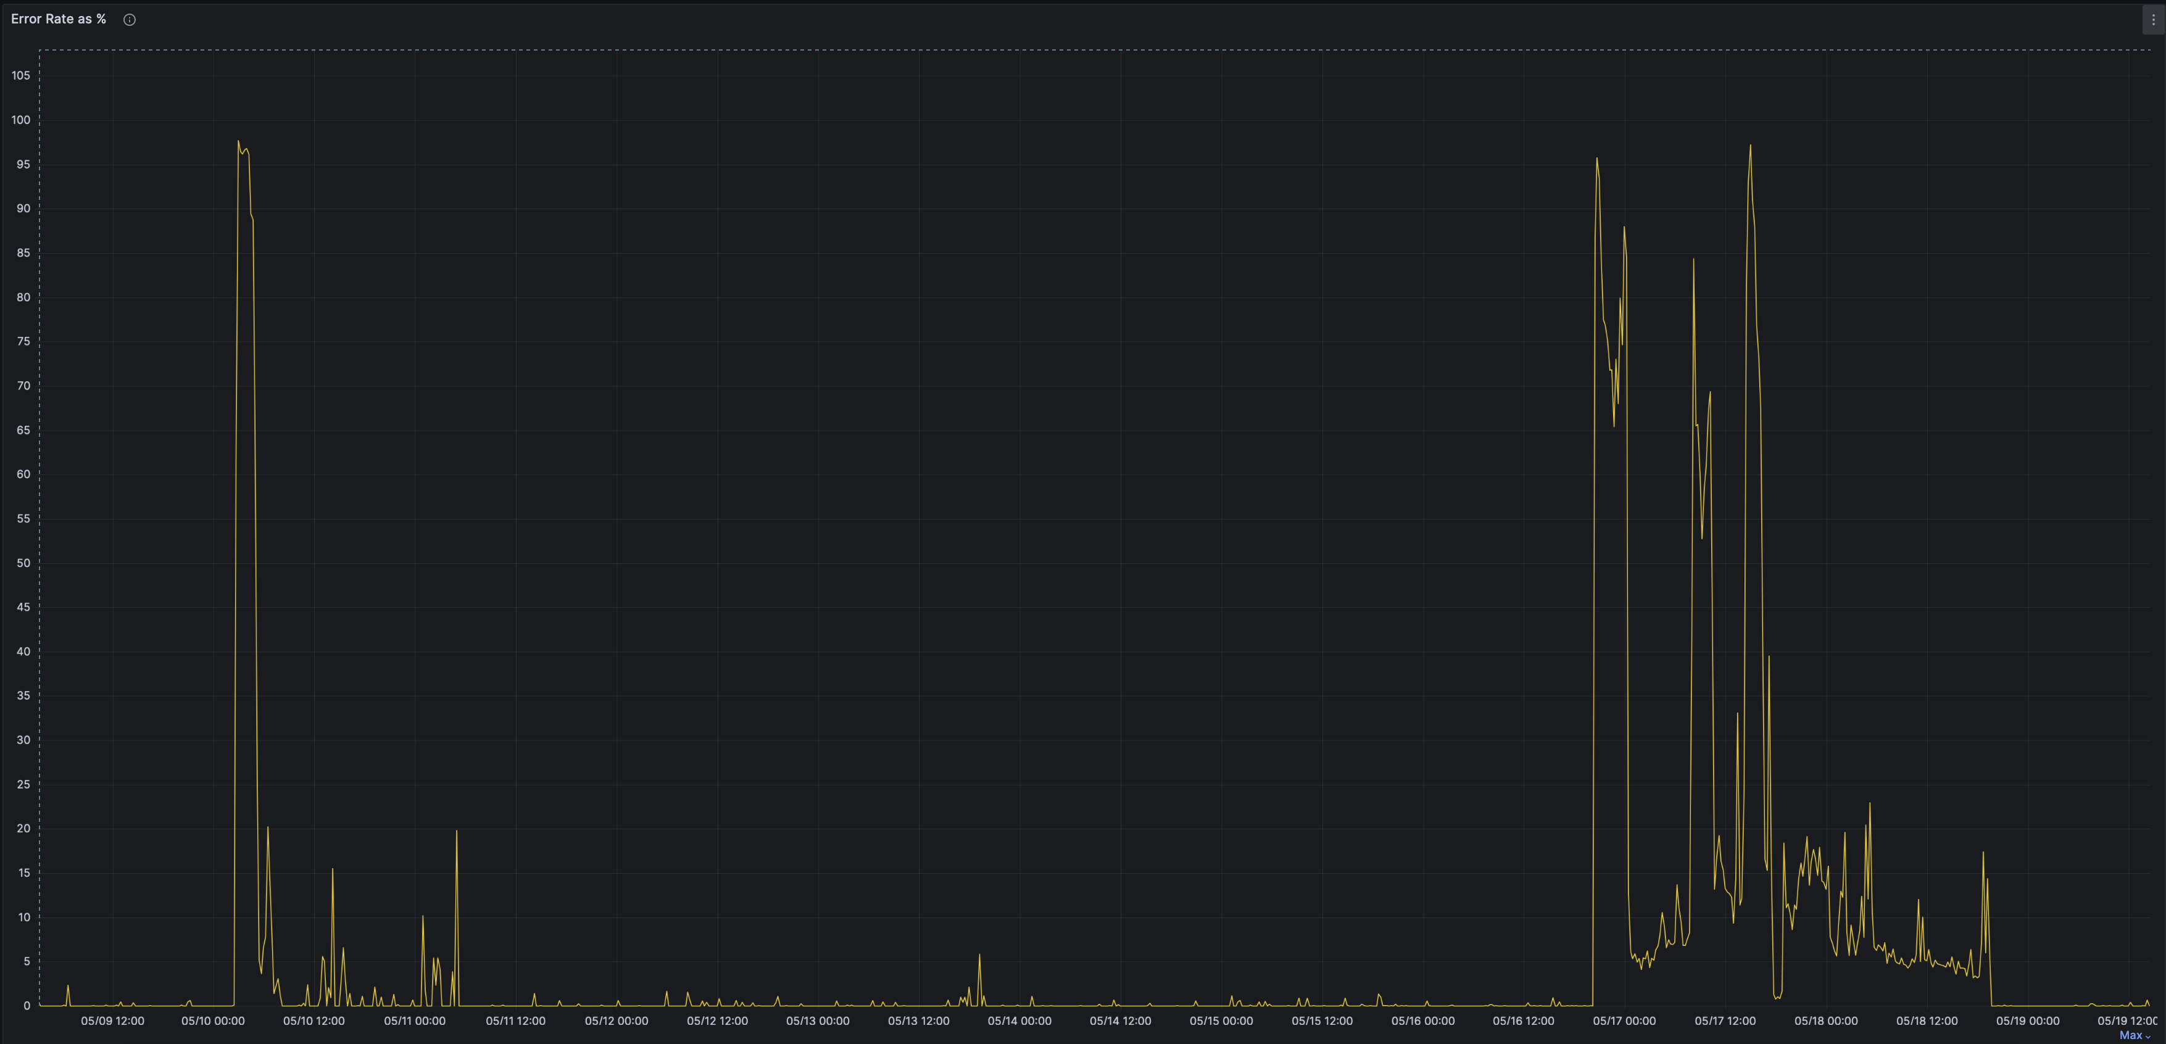Viewport: 2166px width, 1044px height.
Task: Click the 05/10 spike peak near 98%
Action: [x=238, y=141]
